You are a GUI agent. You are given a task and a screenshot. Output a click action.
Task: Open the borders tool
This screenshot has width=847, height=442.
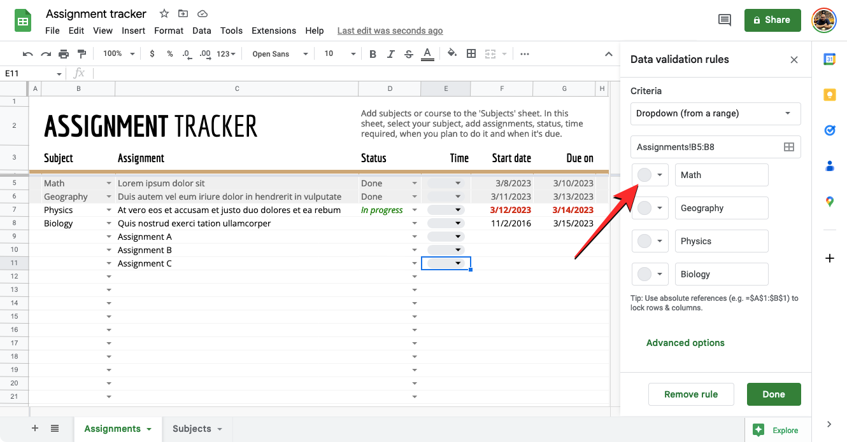click(x=471, y=54)
